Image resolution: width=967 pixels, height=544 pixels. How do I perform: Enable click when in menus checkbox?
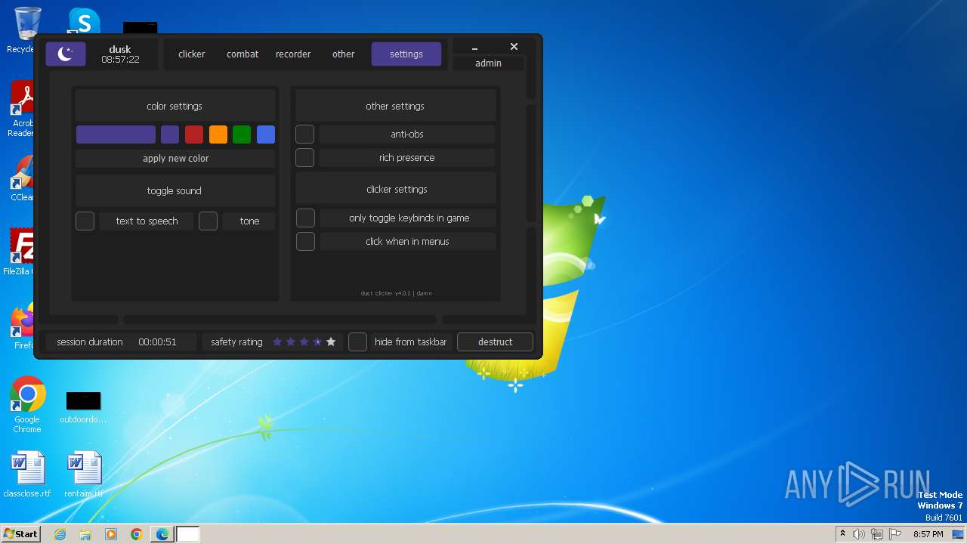click(x=306, y=242)
